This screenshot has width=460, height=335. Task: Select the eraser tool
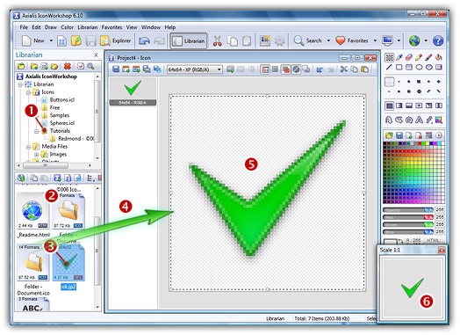(x=409, y=57)
